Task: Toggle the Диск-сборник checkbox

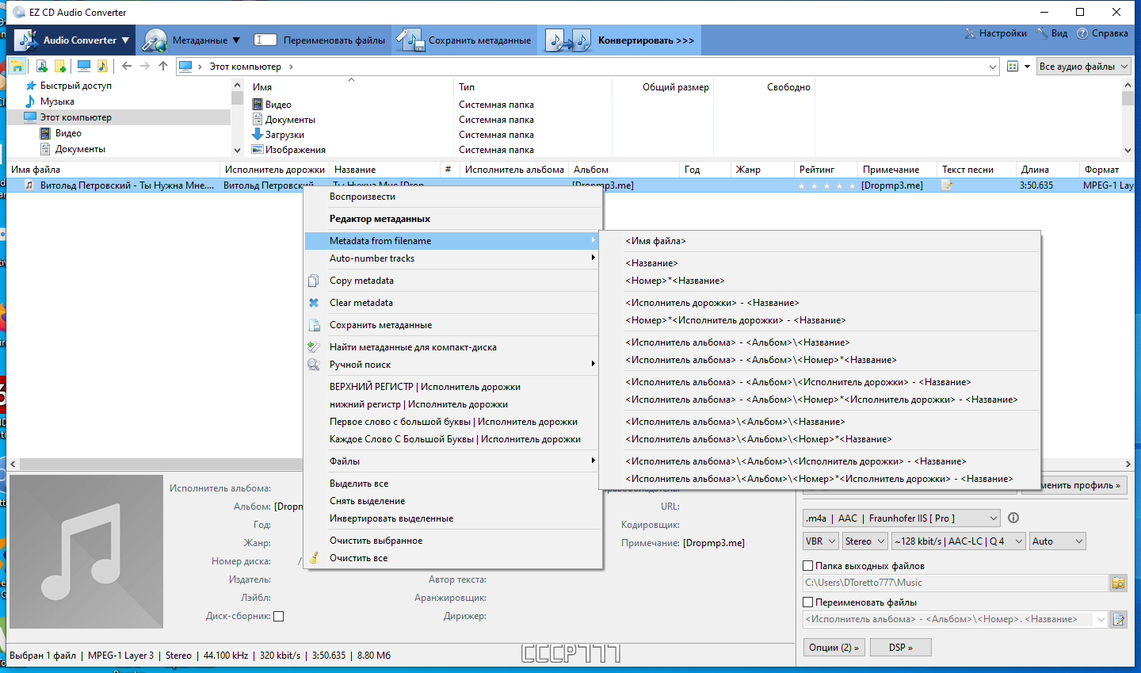Action: pyautogui.click(x=278, y=616)
